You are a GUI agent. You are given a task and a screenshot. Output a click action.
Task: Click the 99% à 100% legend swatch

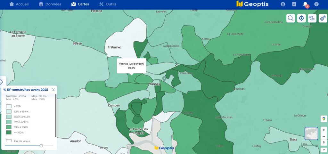(x=9, y=127)
